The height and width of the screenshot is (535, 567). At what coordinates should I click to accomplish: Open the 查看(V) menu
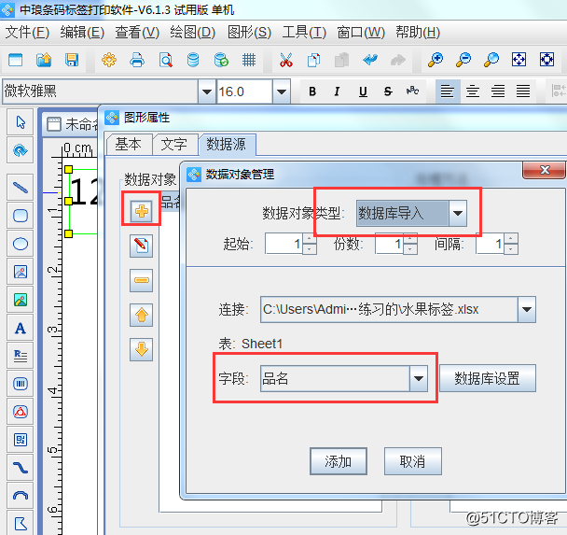click(x=137, y=33)
